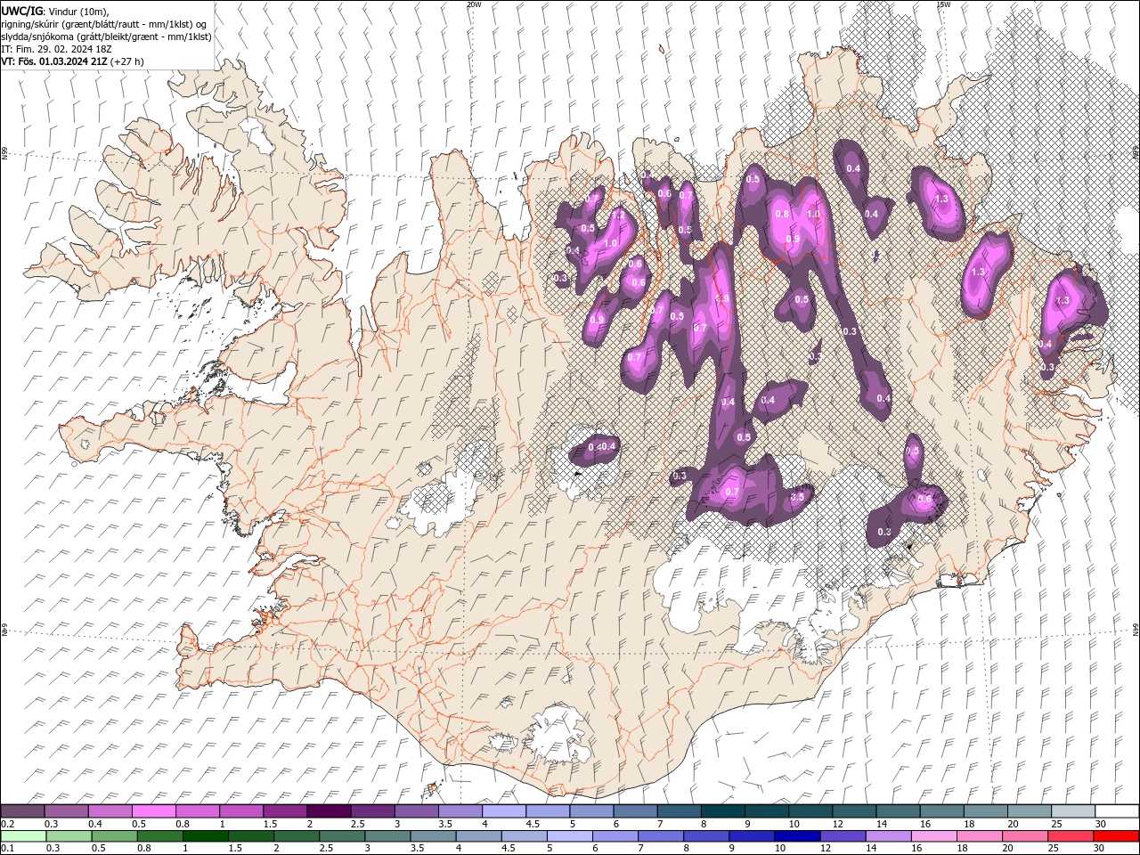1140x855 pixels.
Task: Click the dark mauve 0.2 snow legend swatch
Action: (22, 810)
